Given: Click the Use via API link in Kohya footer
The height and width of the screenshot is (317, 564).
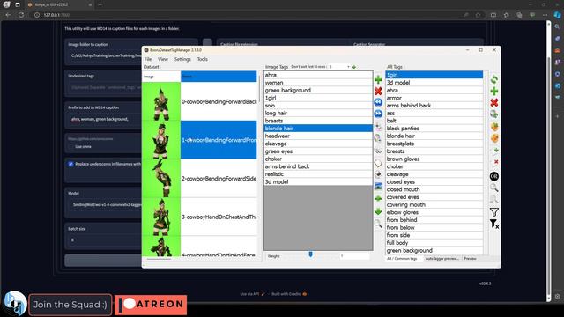Looking at the screenshot, I should pos(252,294).
